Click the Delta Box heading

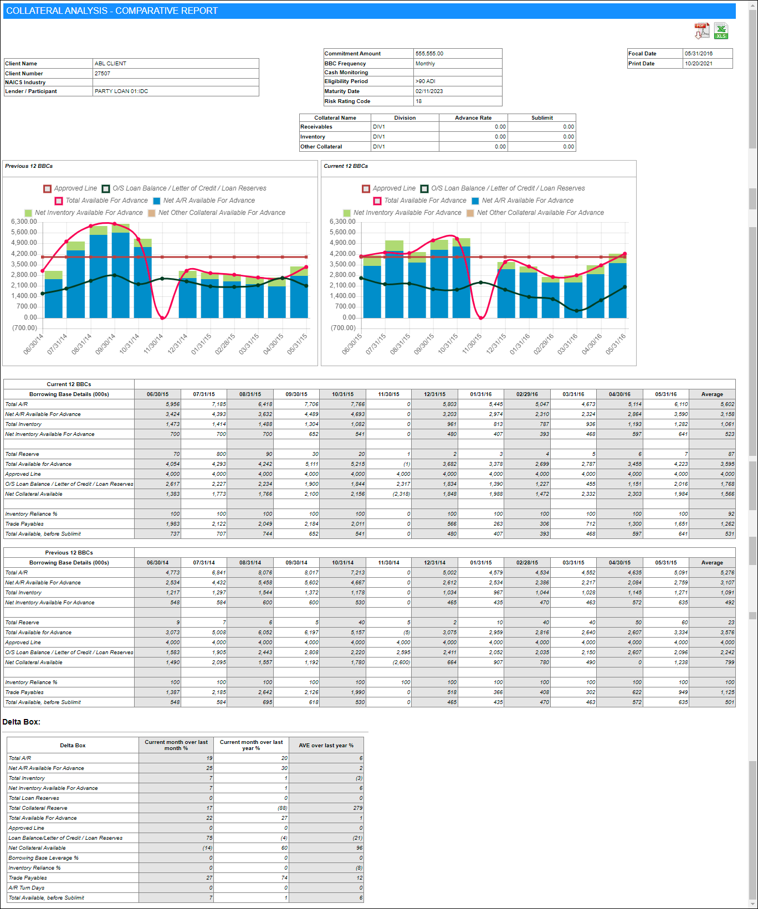click(22, 722)
